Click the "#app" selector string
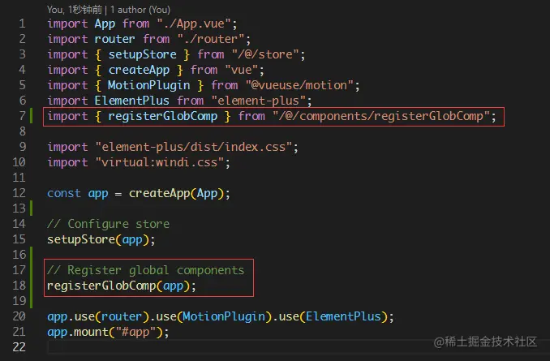550x361 pixels. (x=135, y=333)
